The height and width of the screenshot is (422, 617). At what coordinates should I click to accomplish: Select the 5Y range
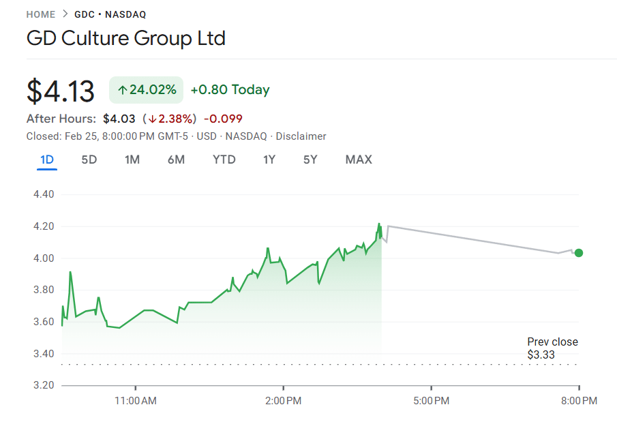[310, 160]
